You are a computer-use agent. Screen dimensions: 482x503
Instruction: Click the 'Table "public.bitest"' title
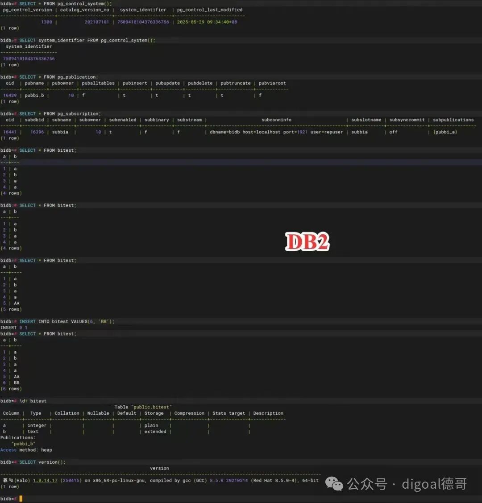tap(143, 407)
